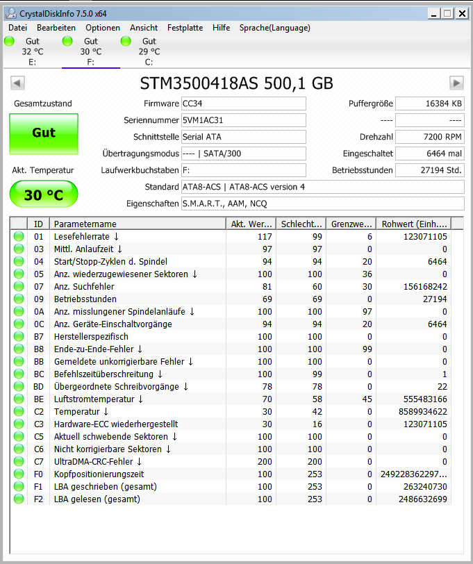Click the Betriebsstunden field 27194 Std.
The height and width of the screenshot is (564, 473).
click(430, 170)
